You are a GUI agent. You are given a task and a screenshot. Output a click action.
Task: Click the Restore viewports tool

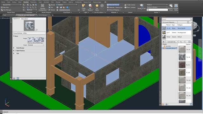(x=52, y=10)
